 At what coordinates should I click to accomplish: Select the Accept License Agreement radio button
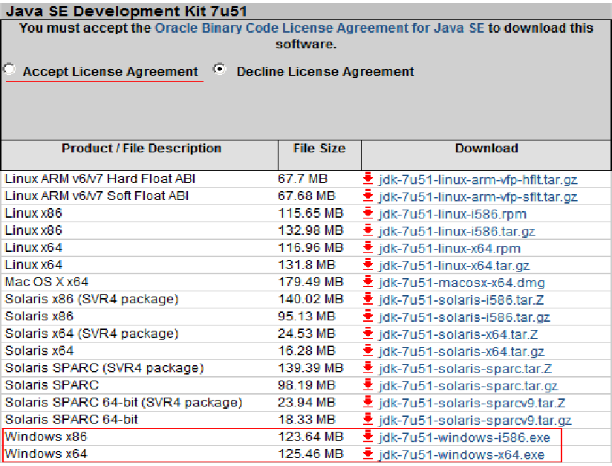[10, 69]
